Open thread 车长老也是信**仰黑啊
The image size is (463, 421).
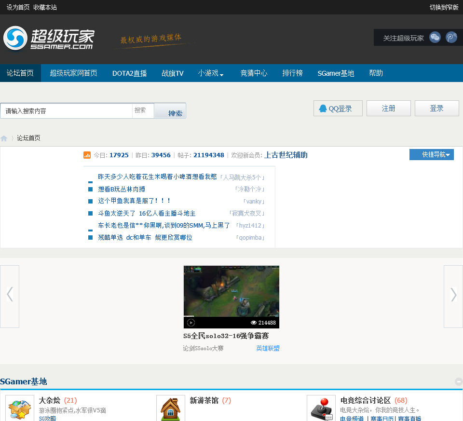[x=164, y=225]
